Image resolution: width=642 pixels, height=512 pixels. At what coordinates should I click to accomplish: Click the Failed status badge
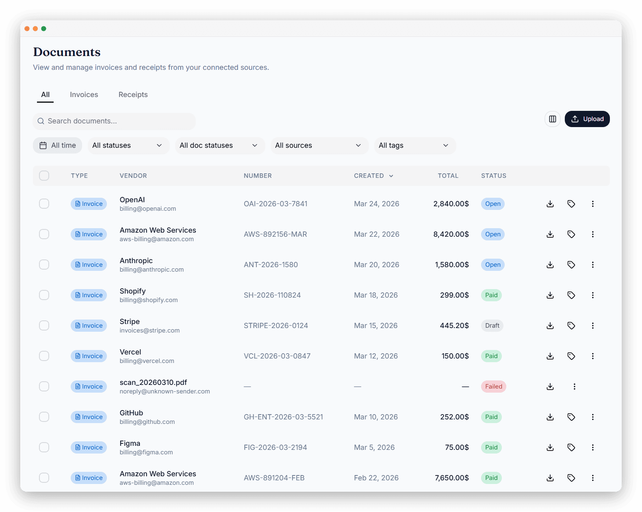coord(494,387)
